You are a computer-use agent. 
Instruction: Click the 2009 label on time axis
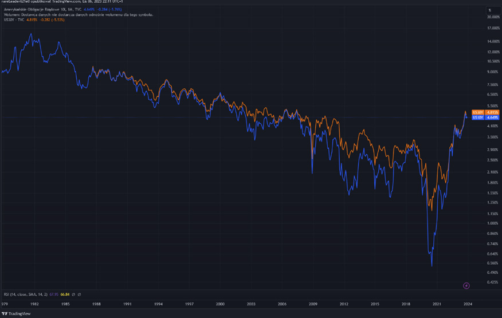[x=313, y=304]
